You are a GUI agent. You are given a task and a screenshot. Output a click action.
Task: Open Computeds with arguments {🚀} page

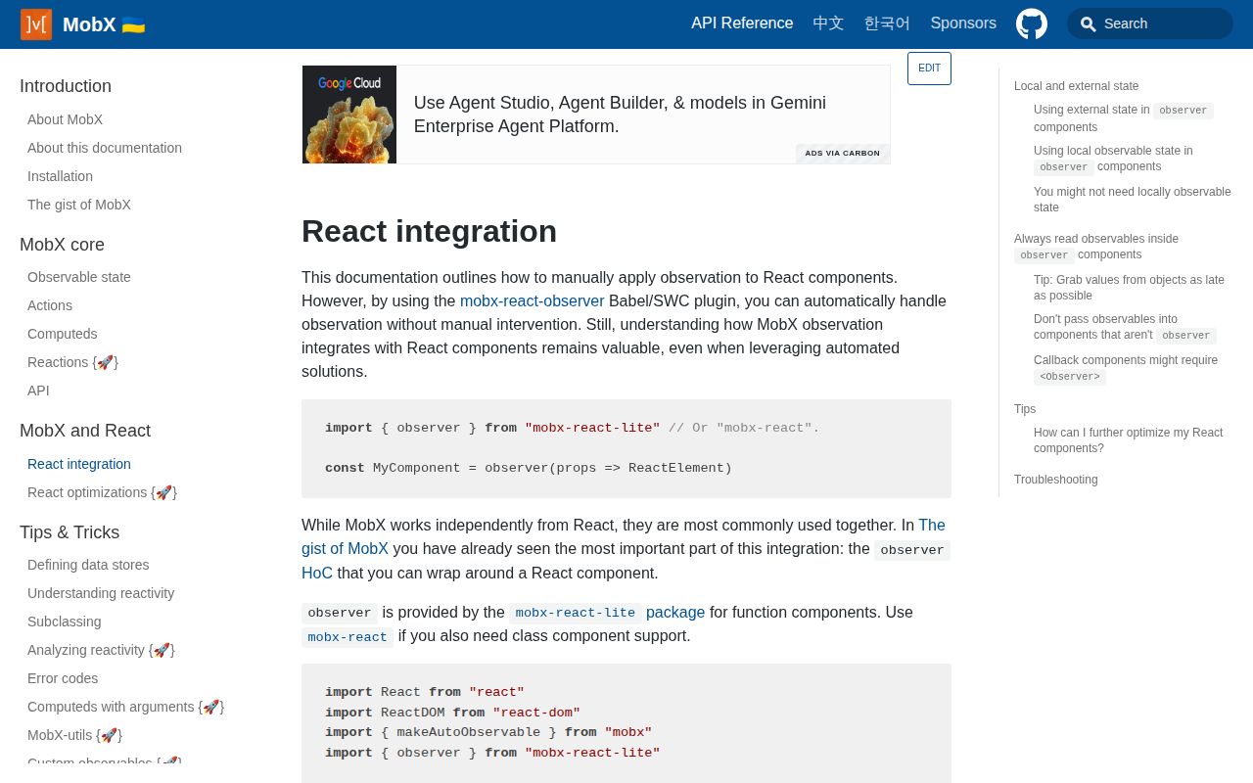pos(125,707)
